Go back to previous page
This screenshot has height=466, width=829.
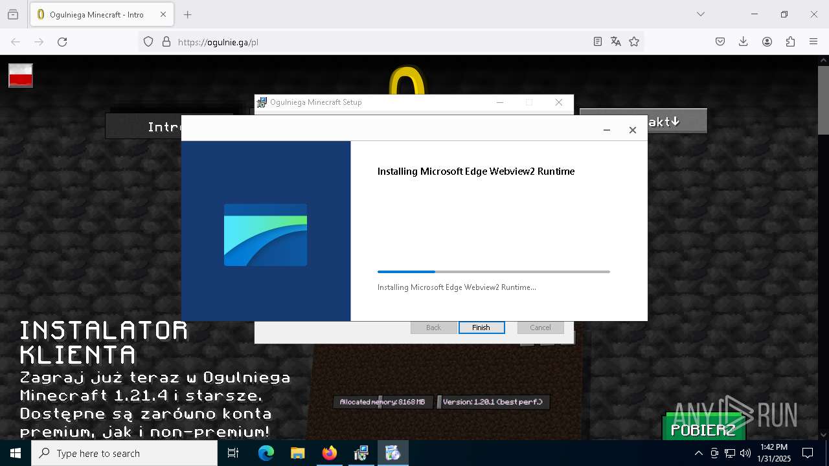(16, 41)
